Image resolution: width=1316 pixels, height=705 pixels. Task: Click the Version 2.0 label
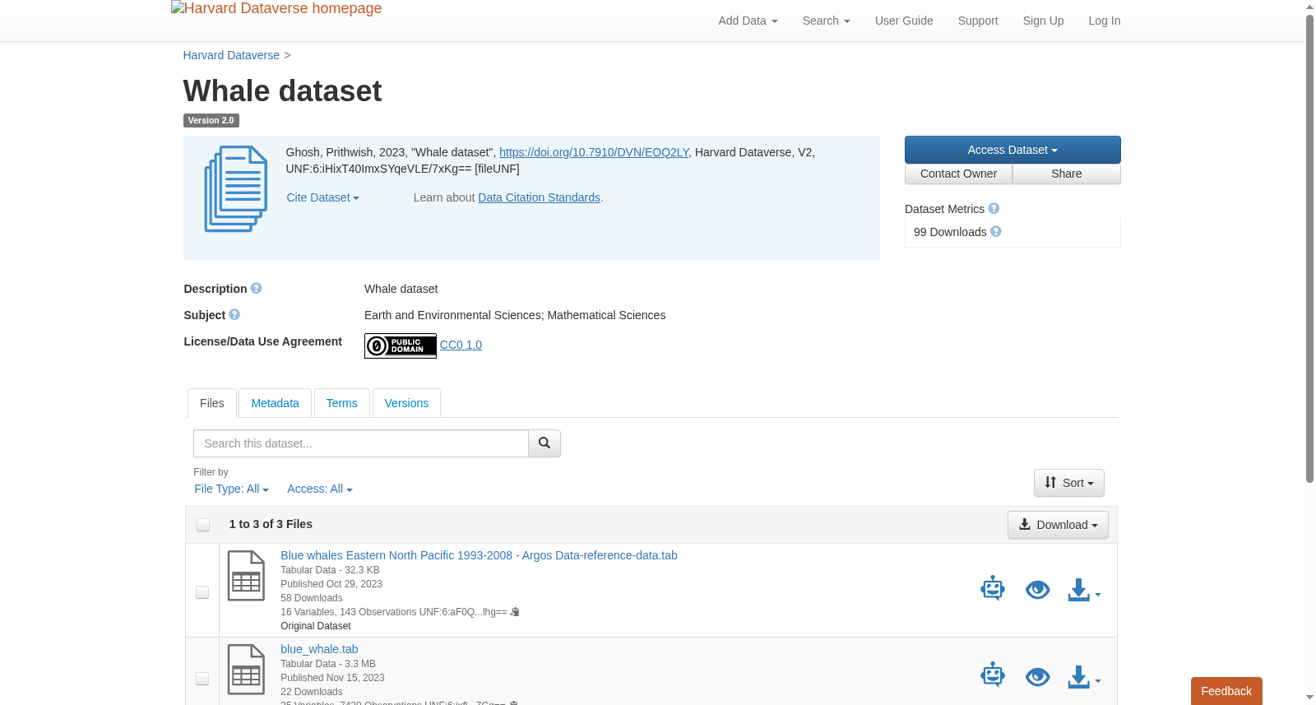pos(211,120)
